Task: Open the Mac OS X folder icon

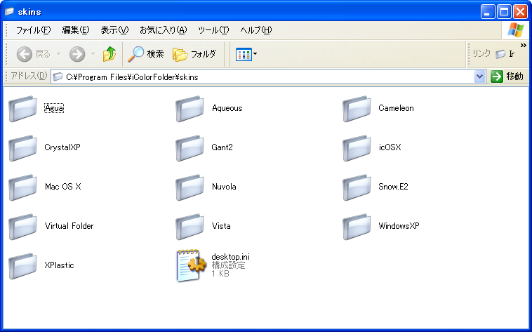Action: 22,187
